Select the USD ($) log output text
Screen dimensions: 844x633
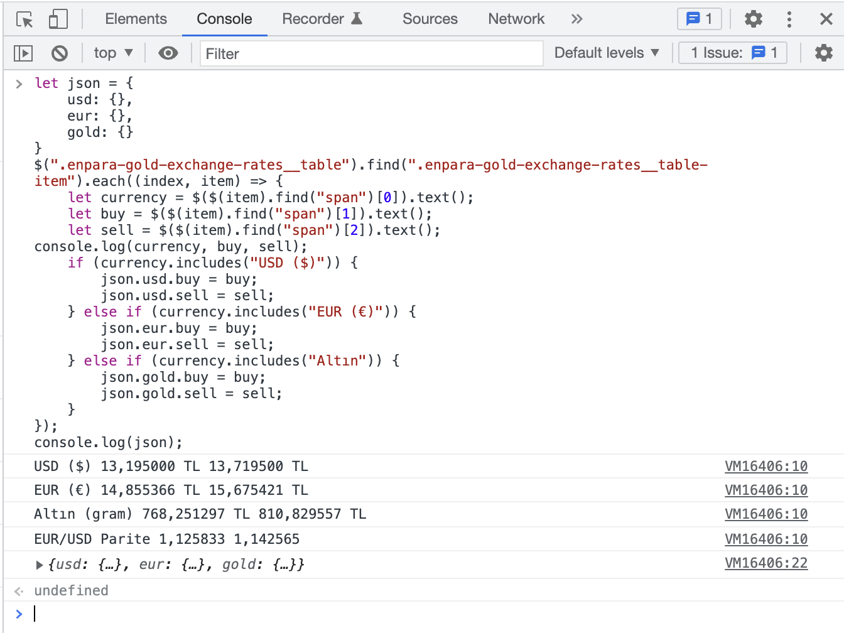(x=171, y=466)
